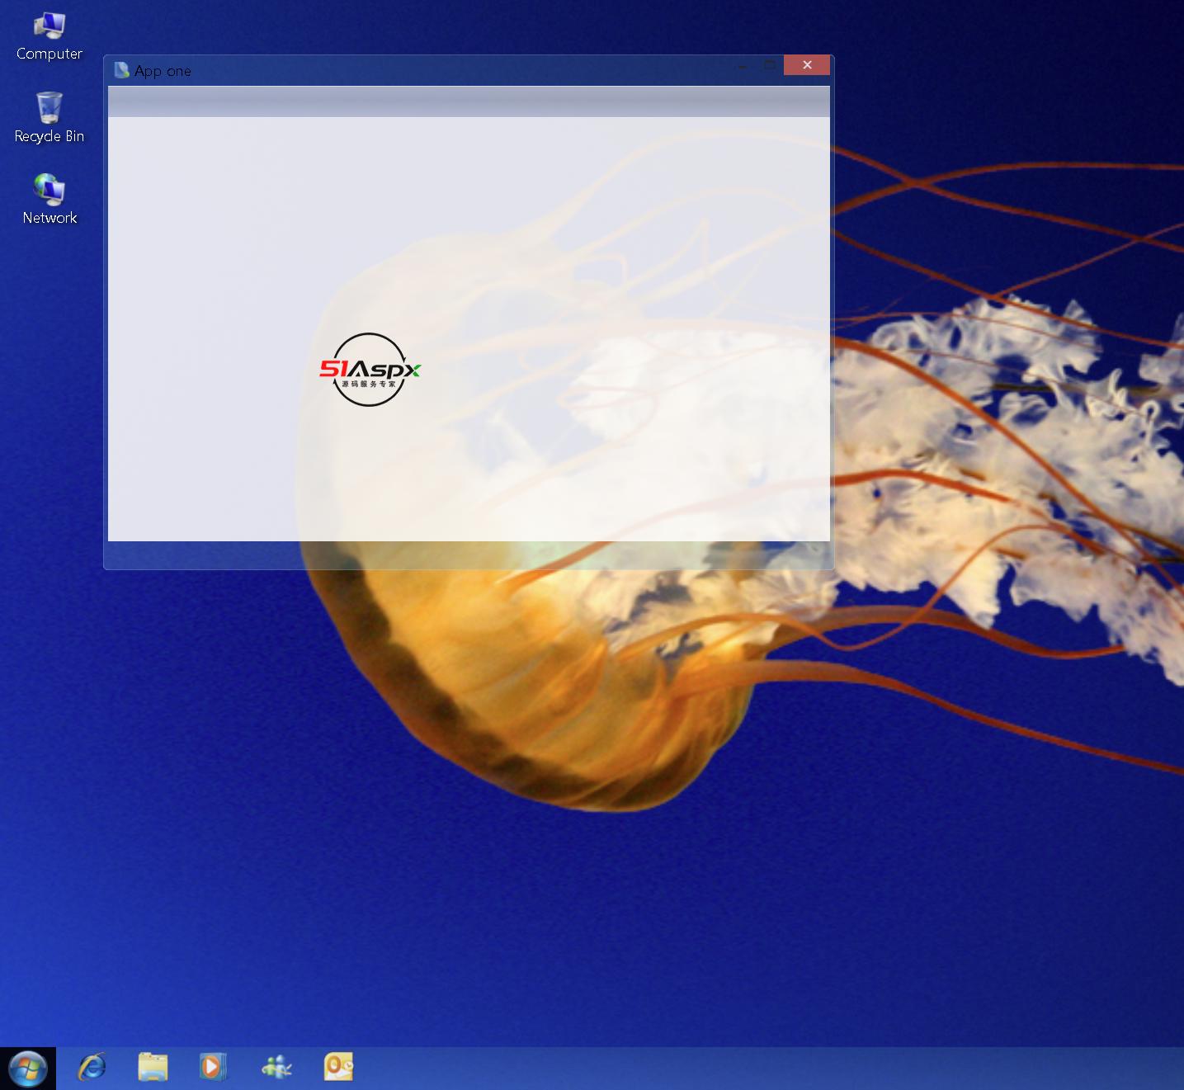Open the Computer desktop icon

pyautogui.click(x=49, y=27)
